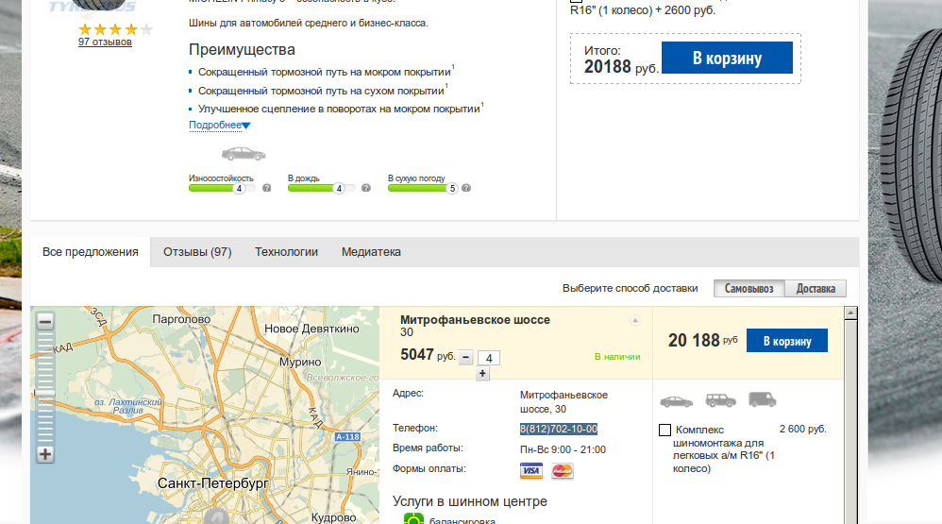Click help icon next to В сухую погоду rating
Image resolution: width=942 pixels, height=524 pixels.
point(466,188)
